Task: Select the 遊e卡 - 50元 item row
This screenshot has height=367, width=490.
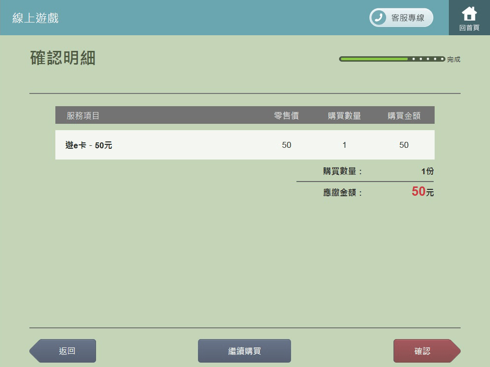Action: click(x=89, y=145)
